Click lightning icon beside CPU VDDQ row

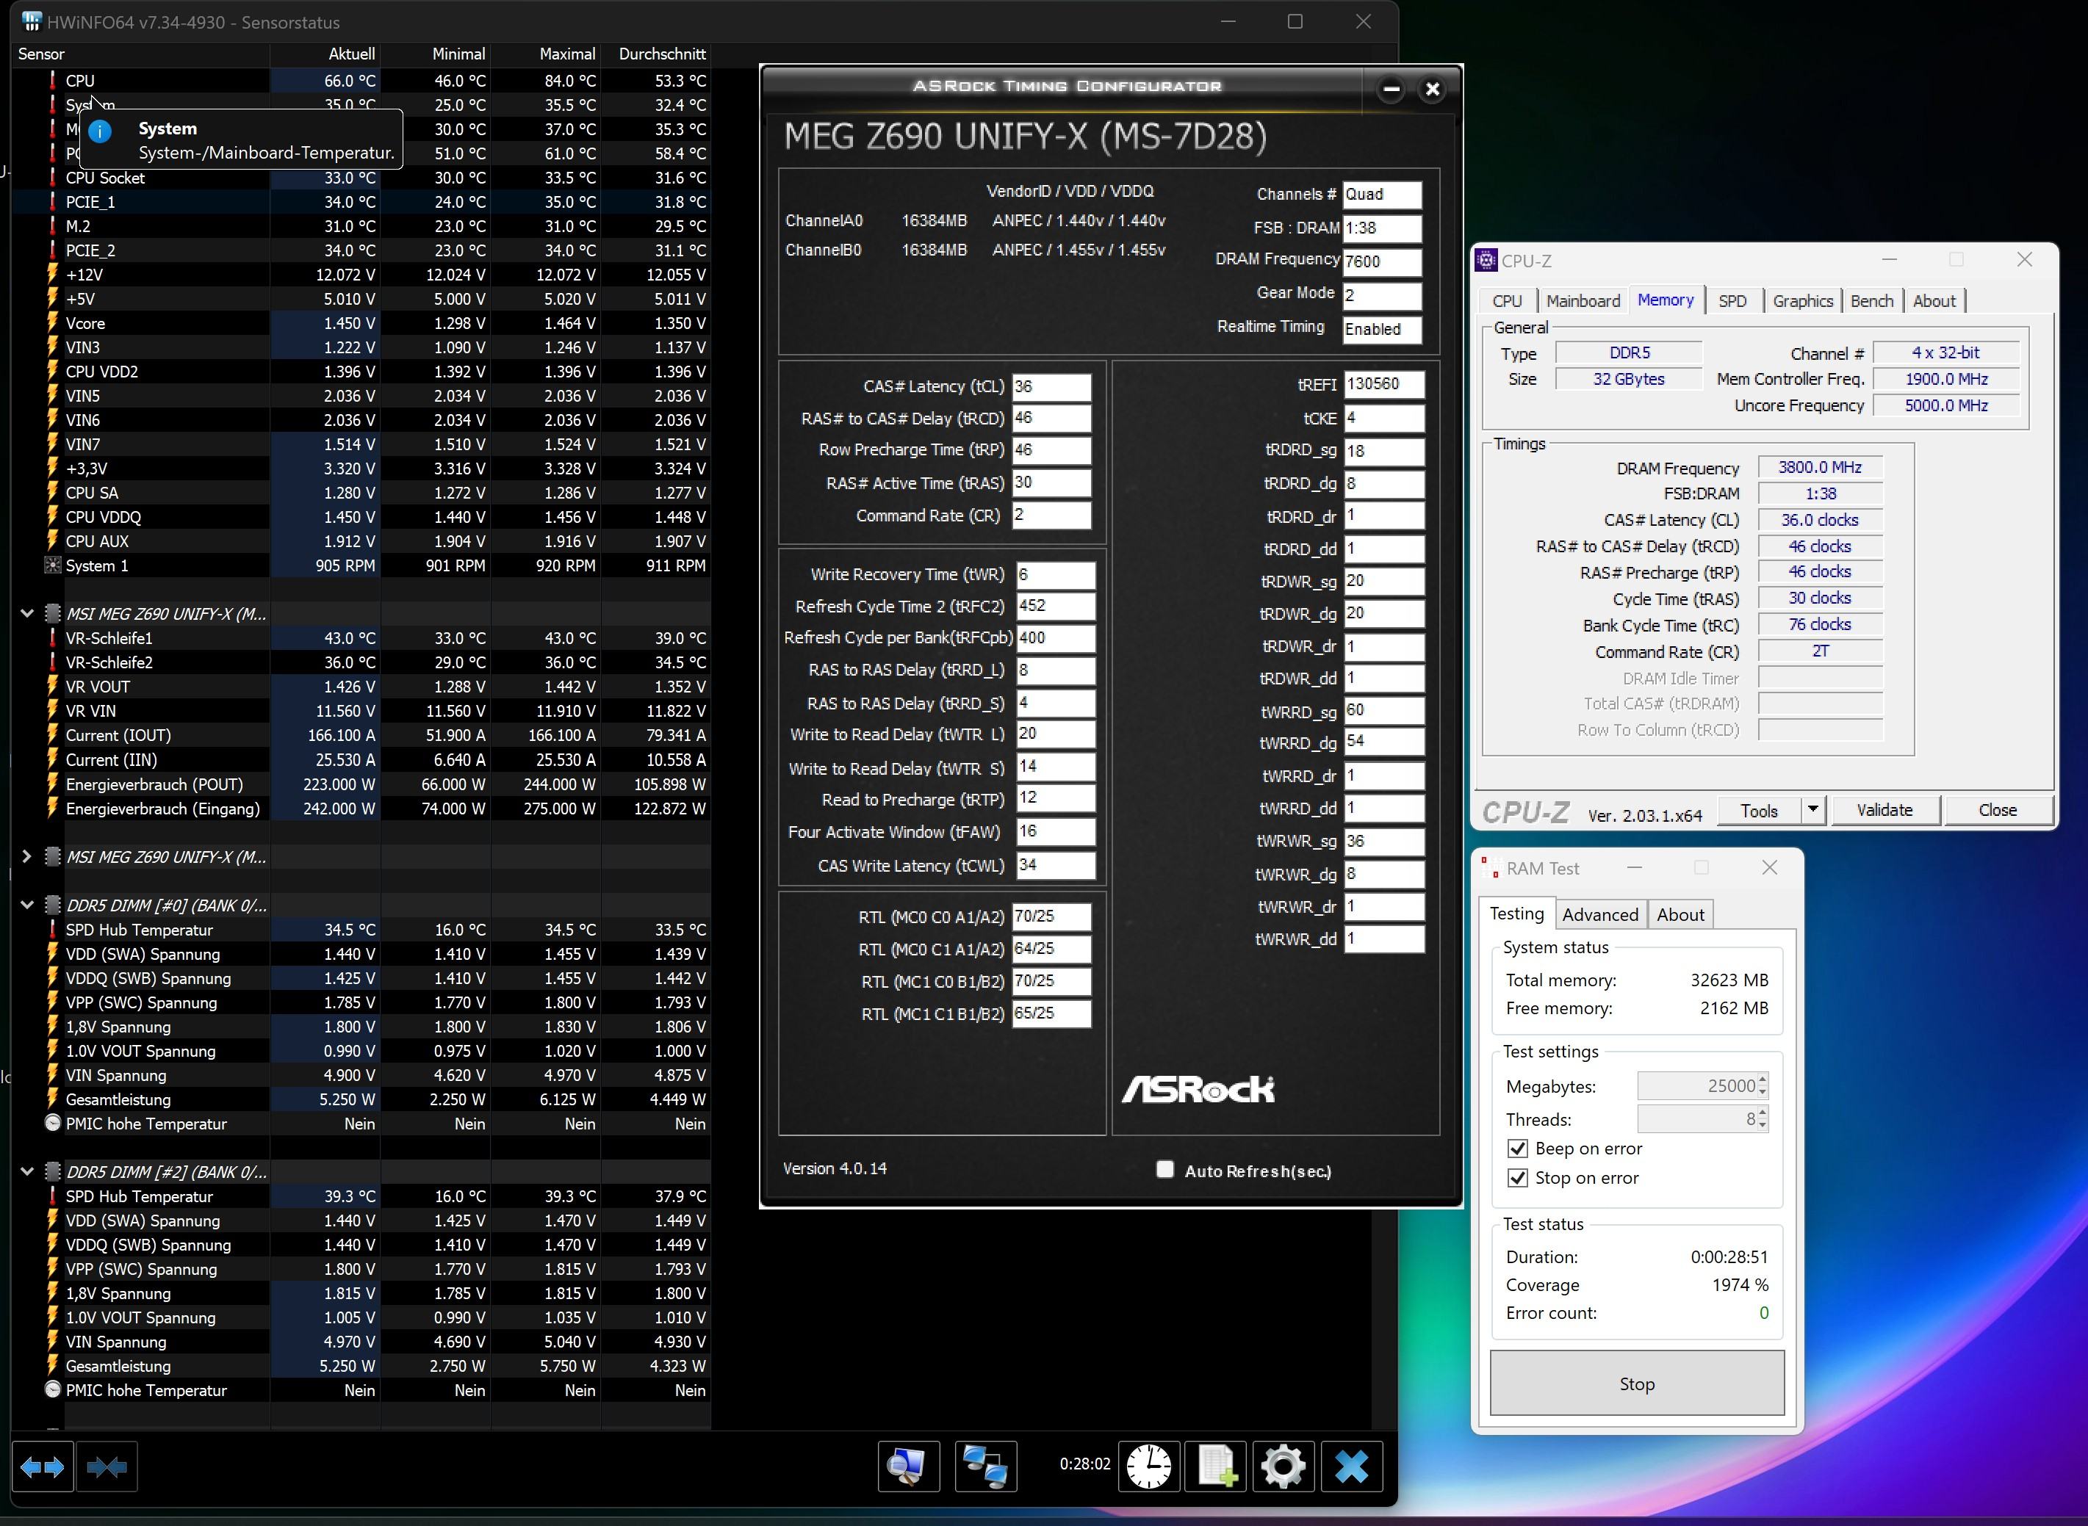53,517
